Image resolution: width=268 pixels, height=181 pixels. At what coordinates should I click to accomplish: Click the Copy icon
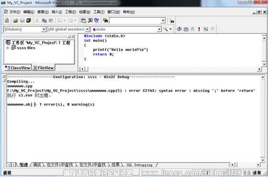pos(44,21)
